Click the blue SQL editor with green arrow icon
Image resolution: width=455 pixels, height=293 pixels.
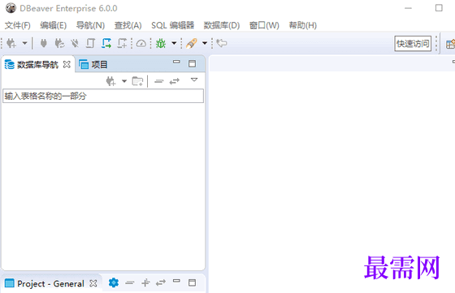[x=106, y=44]
